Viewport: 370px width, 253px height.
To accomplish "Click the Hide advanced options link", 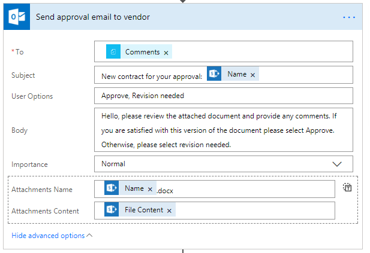I will pyautogui.click(x=48, y=236).
